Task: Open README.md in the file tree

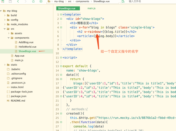Action: click(18, 101)
